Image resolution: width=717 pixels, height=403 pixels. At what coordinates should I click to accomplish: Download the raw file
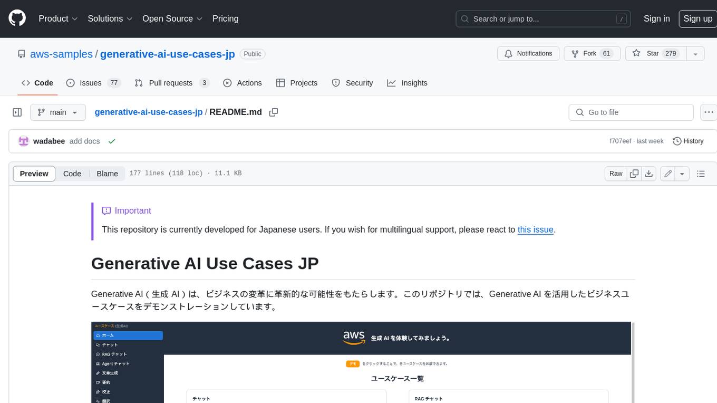click(x=649, y=174)
